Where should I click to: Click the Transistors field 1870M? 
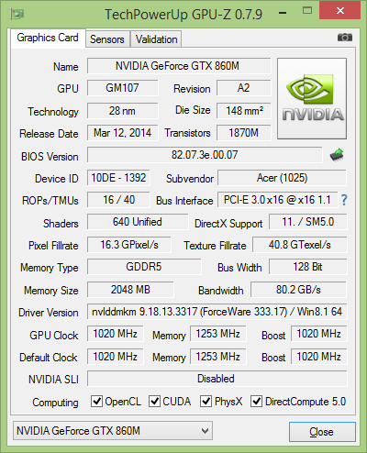point(244,133)
